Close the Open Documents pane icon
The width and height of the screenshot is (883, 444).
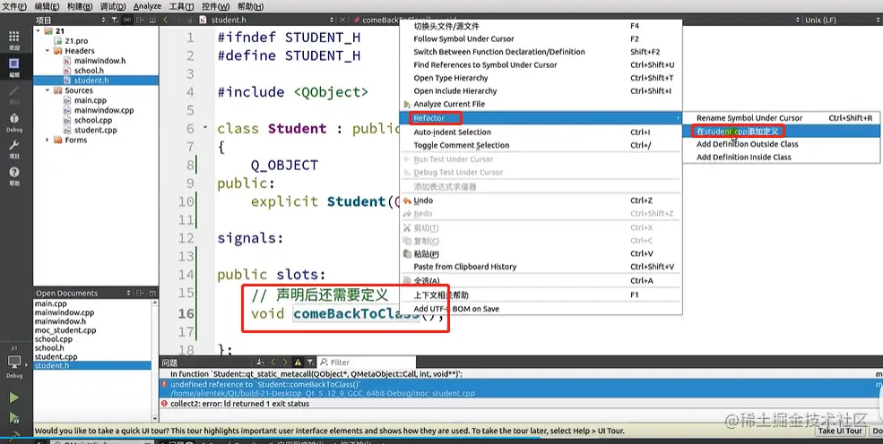[x=152, y=293]
